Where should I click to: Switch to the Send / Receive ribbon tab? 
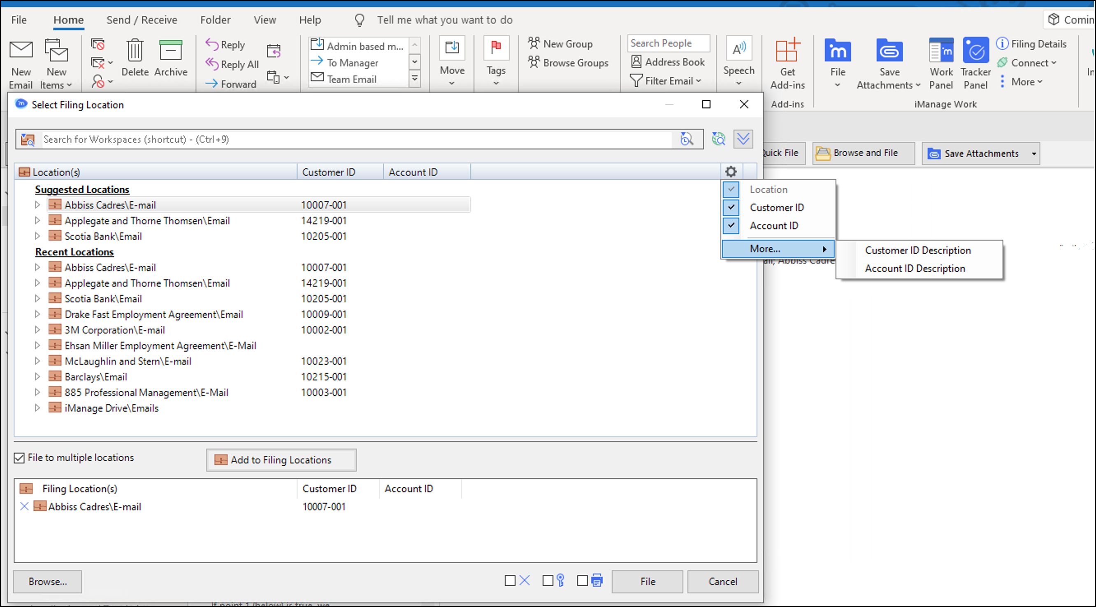[142, 20]
